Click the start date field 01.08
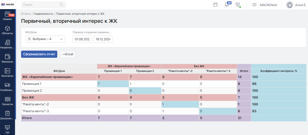Viewport: 308px width, 135px height. (x=82, y=39)
